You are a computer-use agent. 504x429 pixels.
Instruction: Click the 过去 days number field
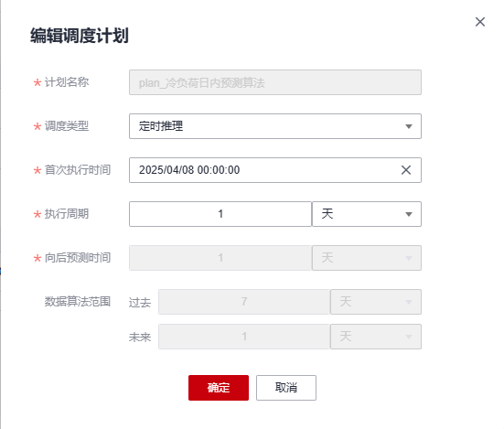point(244,302)
